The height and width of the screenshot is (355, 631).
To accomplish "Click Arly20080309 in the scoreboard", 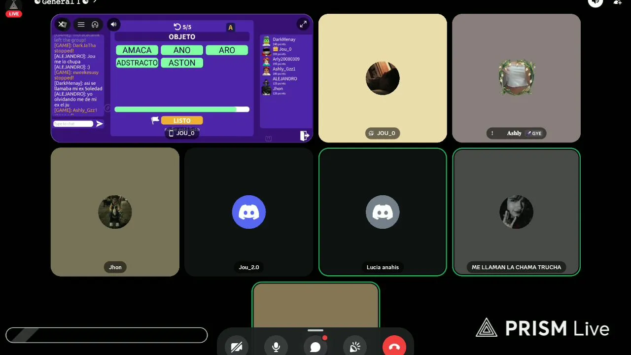I will coord(286,59).
